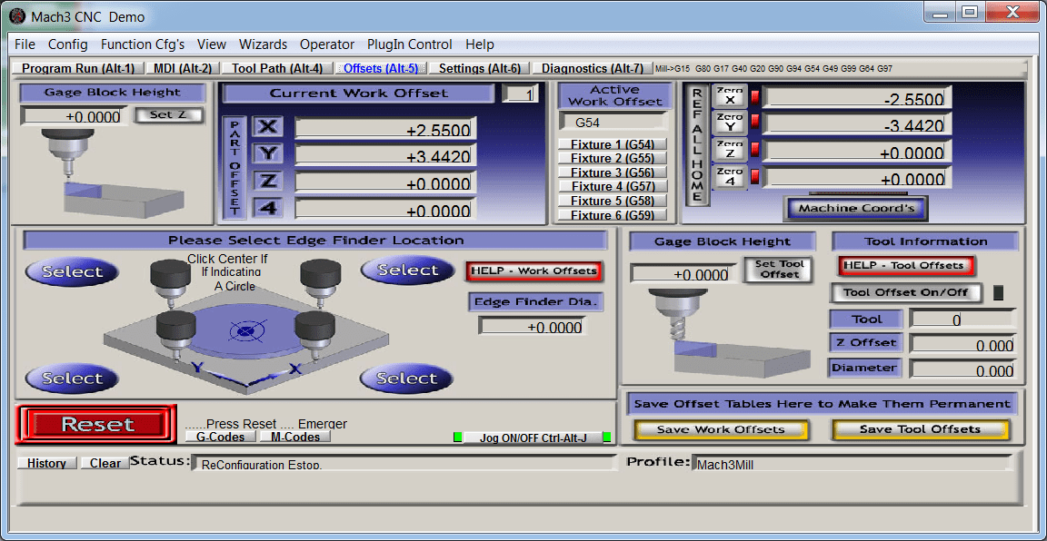Click the top-right edge finder Select button

point(407,270)
